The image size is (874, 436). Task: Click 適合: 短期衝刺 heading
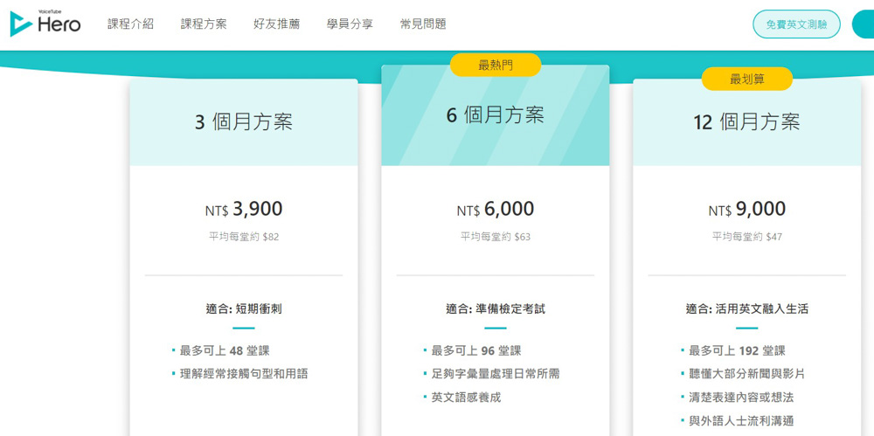pos(244,308)
